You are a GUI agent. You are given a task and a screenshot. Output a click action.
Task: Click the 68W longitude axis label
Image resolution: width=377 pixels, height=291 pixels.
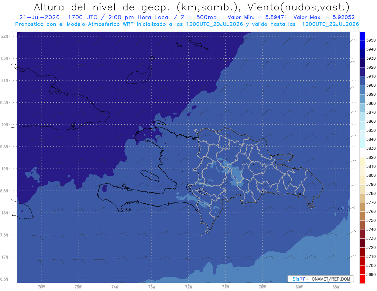click(336, 287)
